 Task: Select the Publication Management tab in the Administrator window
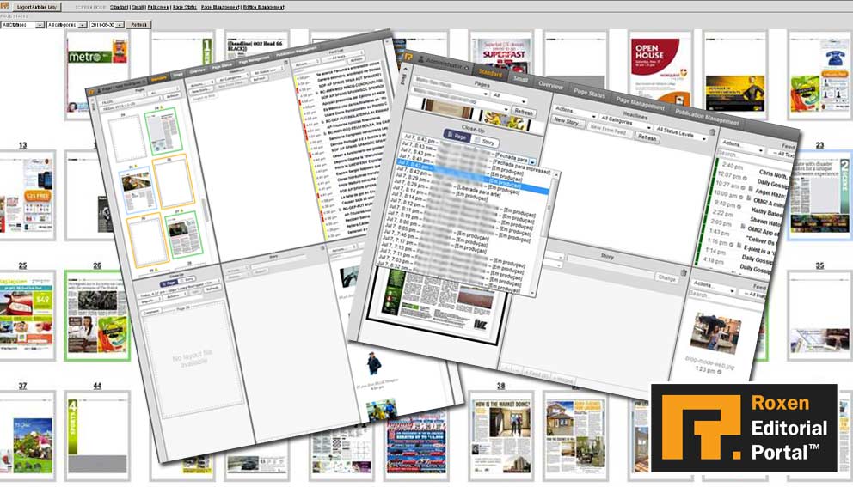[x=707, y=116]
